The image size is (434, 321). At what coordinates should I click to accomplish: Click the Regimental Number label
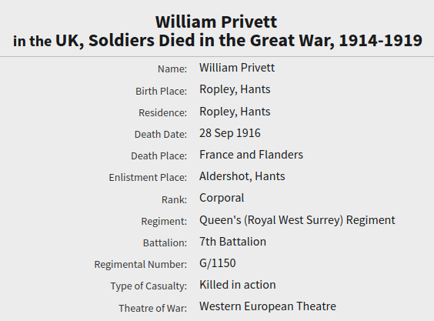click(141, 265)
